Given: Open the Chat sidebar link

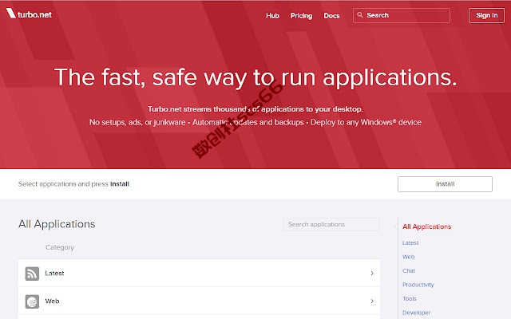Looking at the screenshot, I should (409, 271).
